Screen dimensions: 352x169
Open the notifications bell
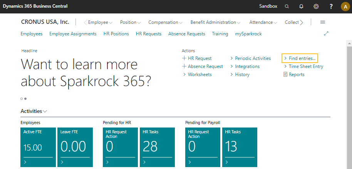click(x=301, y=7)
